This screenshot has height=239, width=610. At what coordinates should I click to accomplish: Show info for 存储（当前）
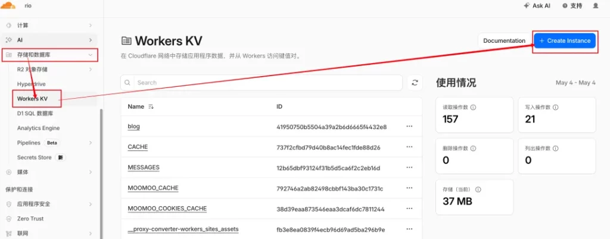pos(478,190)
